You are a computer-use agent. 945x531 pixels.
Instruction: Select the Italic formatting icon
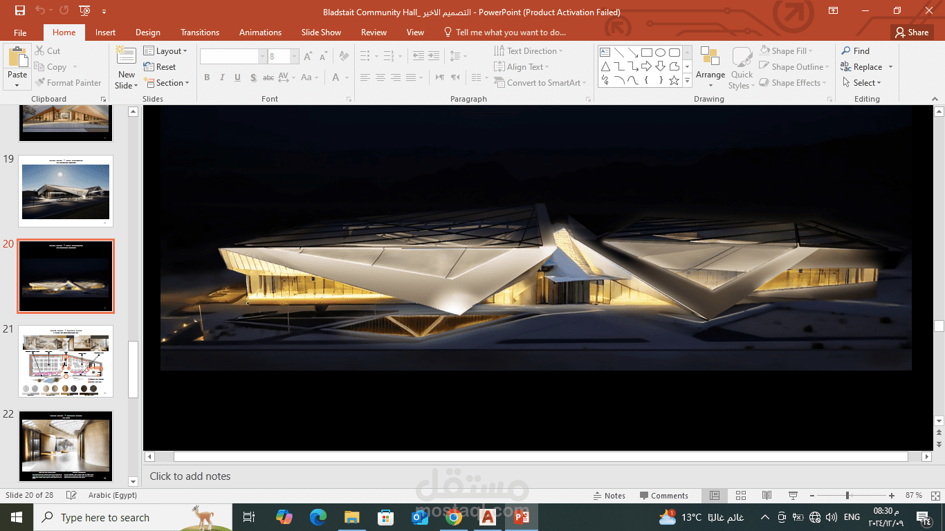point(221,77)
